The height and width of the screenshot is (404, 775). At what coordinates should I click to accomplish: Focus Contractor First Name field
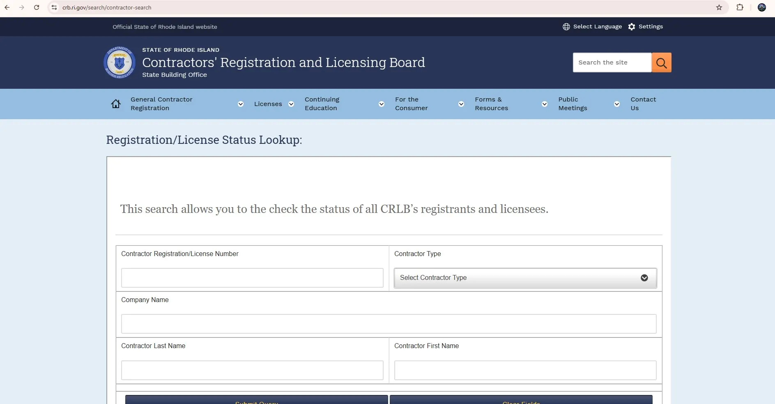[x=525, y=370]
